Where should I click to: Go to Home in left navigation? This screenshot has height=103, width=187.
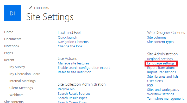click(x=9, y=32)
